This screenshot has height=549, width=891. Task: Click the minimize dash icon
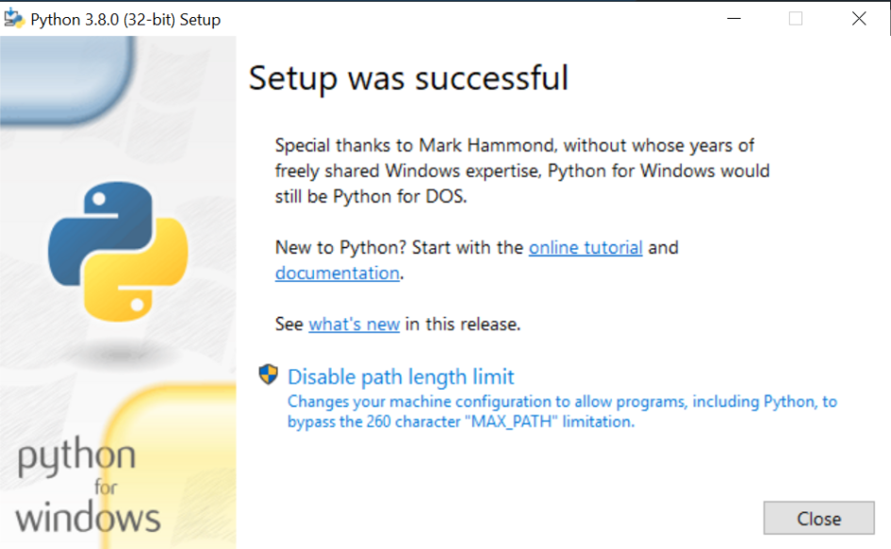[733, 17]
